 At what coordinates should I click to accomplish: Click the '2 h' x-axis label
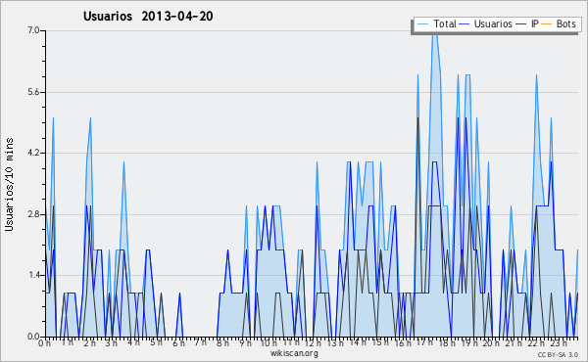[89, 342]
